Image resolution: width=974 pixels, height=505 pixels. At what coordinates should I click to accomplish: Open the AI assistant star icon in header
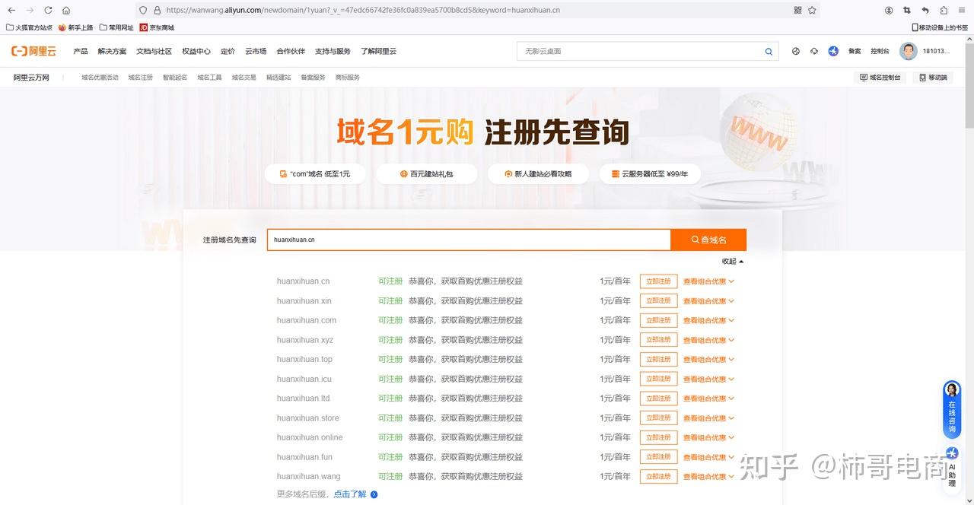click(x=833, y=51)
